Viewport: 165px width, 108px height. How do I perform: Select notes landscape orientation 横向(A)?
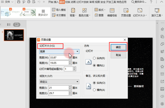(94, 90)
